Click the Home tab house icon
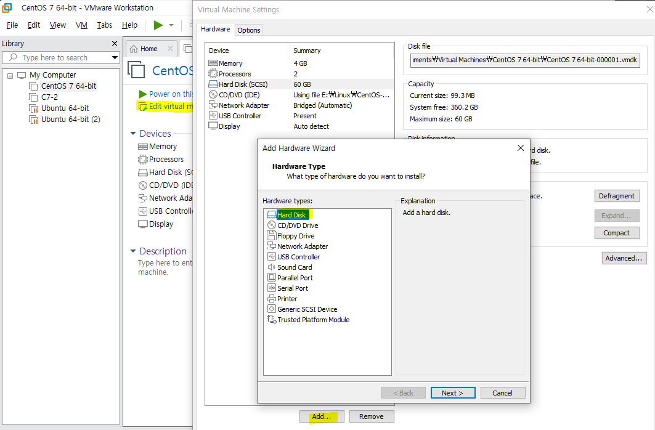 134,49
